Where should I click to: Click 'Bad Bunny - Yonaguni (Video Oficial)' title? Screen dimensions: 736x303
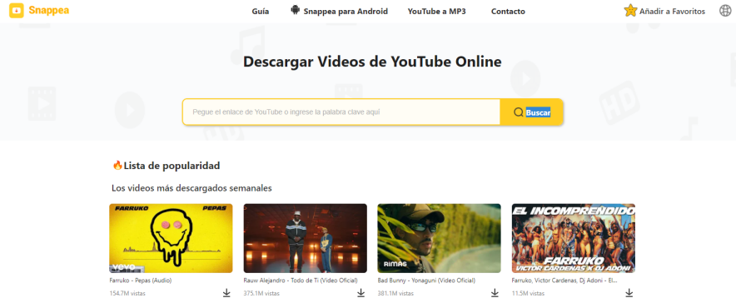click(x=426, y=281)
